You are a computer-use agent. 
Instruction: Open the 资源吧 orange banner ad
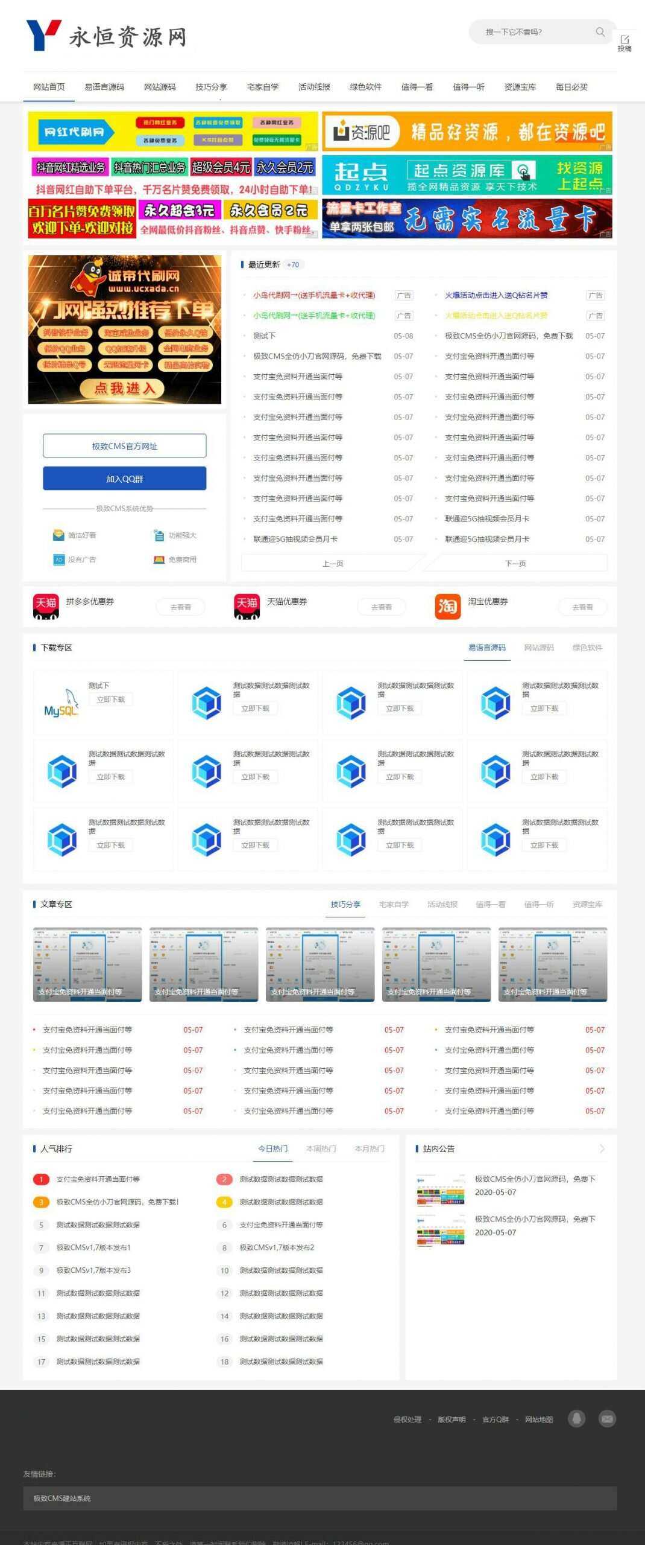coord(467,131)
